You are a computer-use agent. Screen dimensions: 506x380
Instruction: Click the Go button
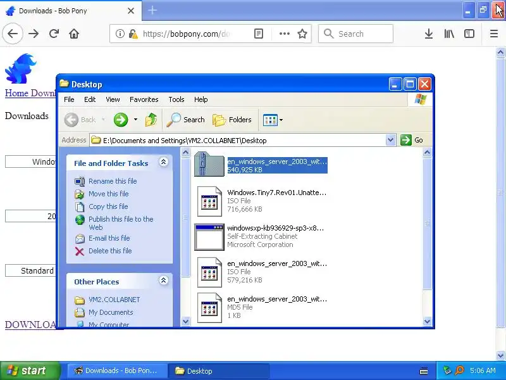[412, 140]
